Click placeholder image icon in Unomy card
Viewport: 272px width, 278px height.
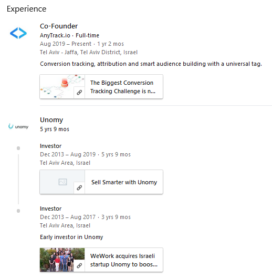coord(62,182)
